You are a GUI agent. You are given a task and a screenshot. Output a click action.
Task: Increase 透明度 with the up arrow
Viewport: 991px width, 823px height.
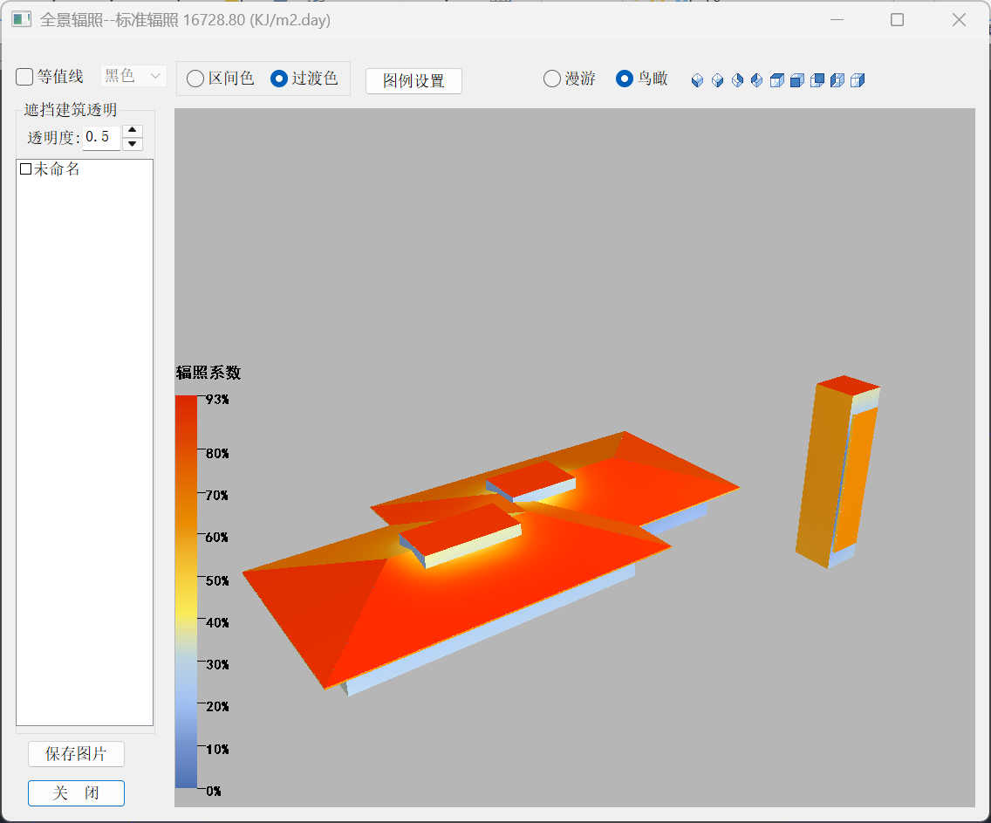(x=133, y=131)
